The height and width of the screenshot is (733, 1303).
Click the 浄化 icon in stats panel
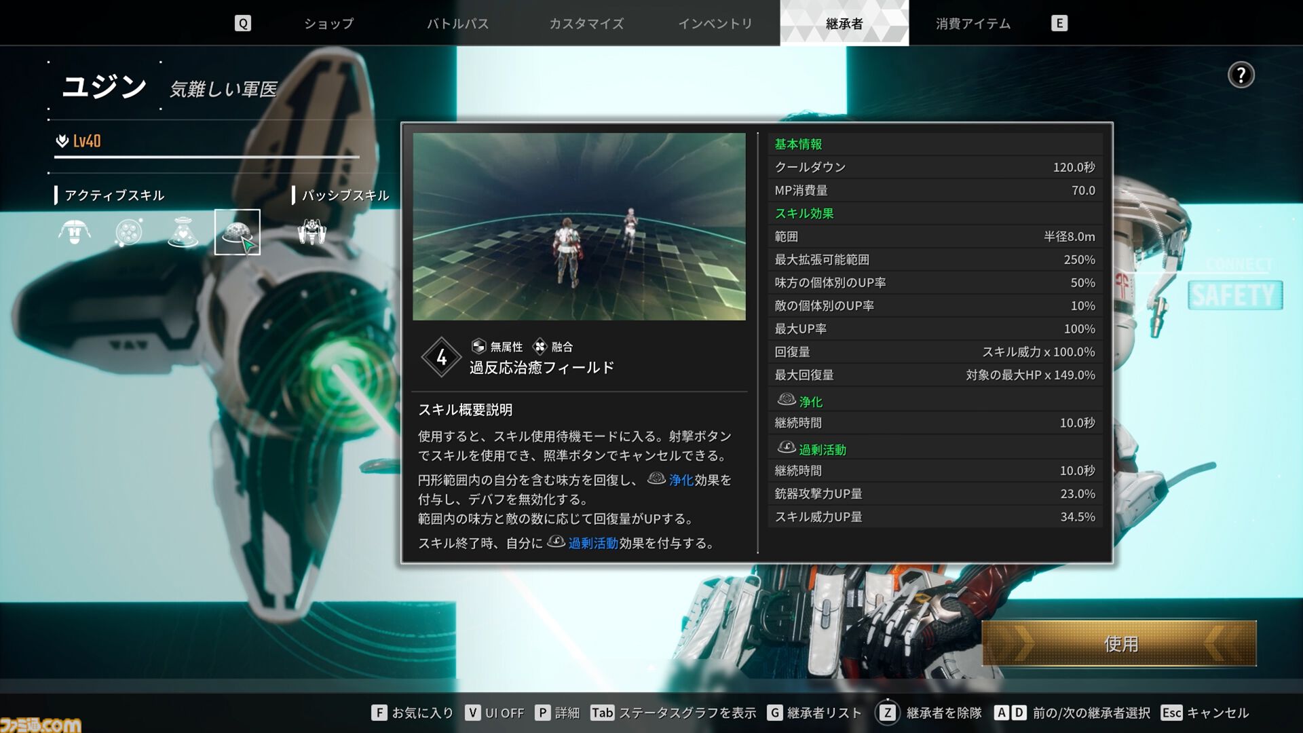coord(787,400)
